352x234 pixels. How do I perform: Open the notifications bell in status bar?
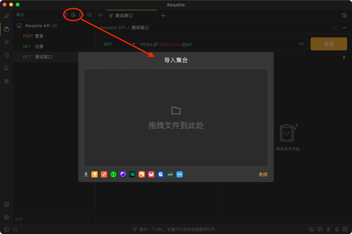click(x=337, y=229)
